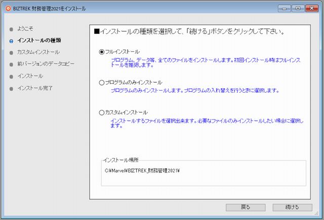Viewport: 324px width, 220px height.
Task: Click the インストール sidebar step
Action: [30, 76]
